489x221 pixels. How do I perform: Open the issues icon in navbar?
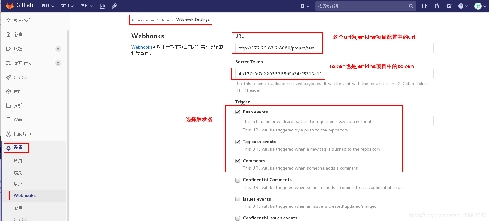coord(425,6)
